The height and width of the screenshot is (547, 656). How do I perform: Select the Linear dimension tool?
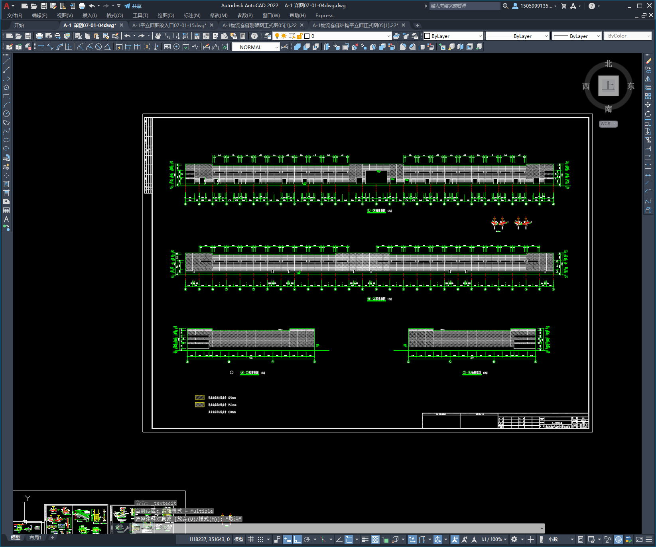tap(41, 47)
